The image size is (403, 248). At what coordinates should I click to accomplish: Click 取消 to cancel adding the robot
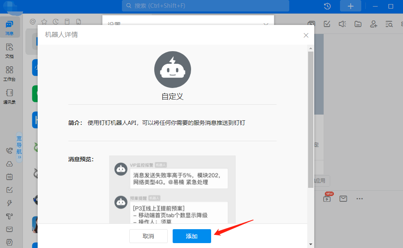149,236
